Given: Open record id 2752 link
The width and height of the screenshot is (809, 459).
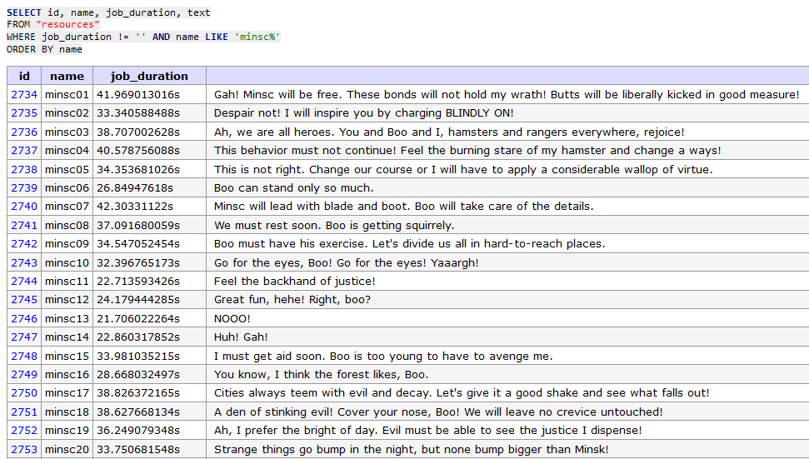Looking at the screenshot, I should pos(24,431).
